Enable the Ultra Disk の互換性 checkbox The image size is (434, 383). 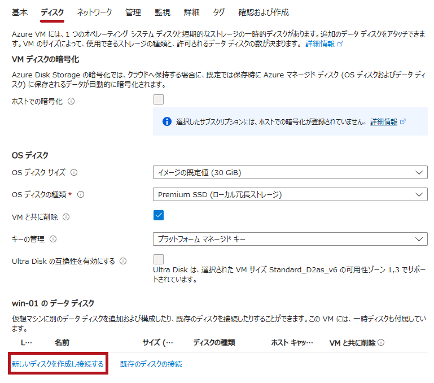tap(159, 259)
